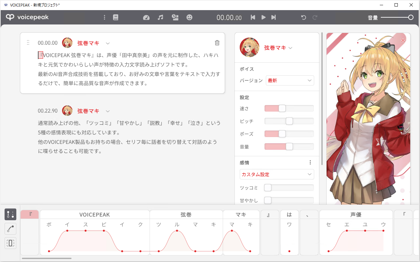Expand narrator dropdown on second text block
This screenshot has width=420, height=262.
pyautogui.click(x=108, y=111)
